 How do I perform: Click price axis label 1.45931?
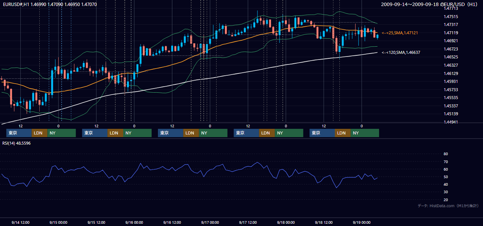click(451, 81)
